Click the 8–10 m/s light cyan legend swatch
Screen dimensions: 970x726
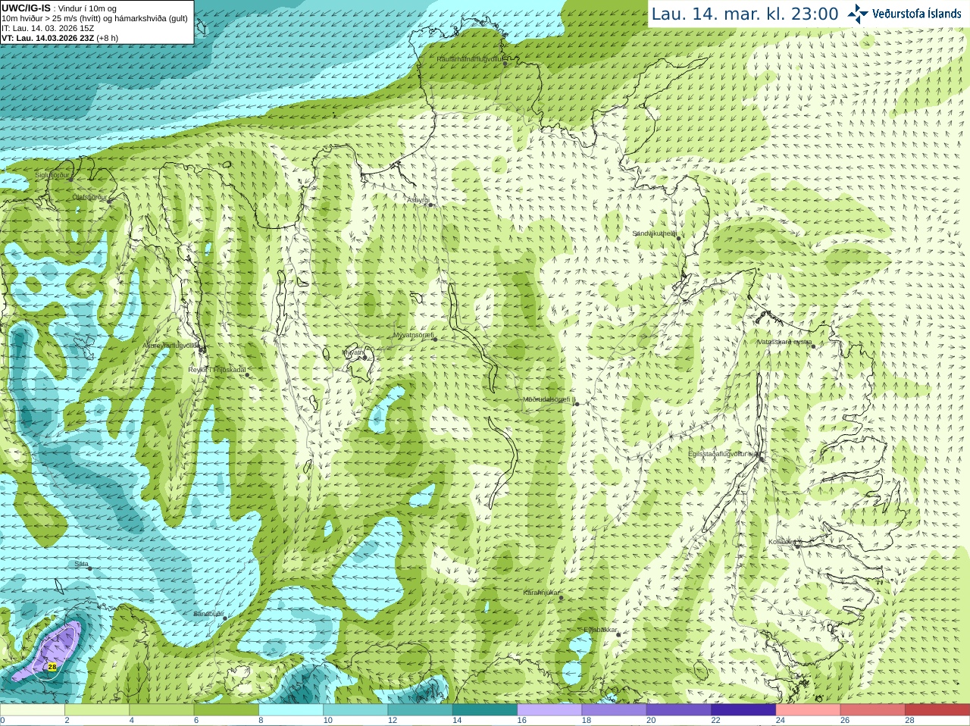coord(290,710)
